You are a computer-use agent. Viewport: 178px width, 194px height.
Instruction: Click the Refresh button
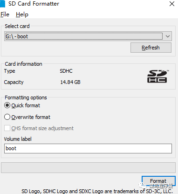point(151,48)
